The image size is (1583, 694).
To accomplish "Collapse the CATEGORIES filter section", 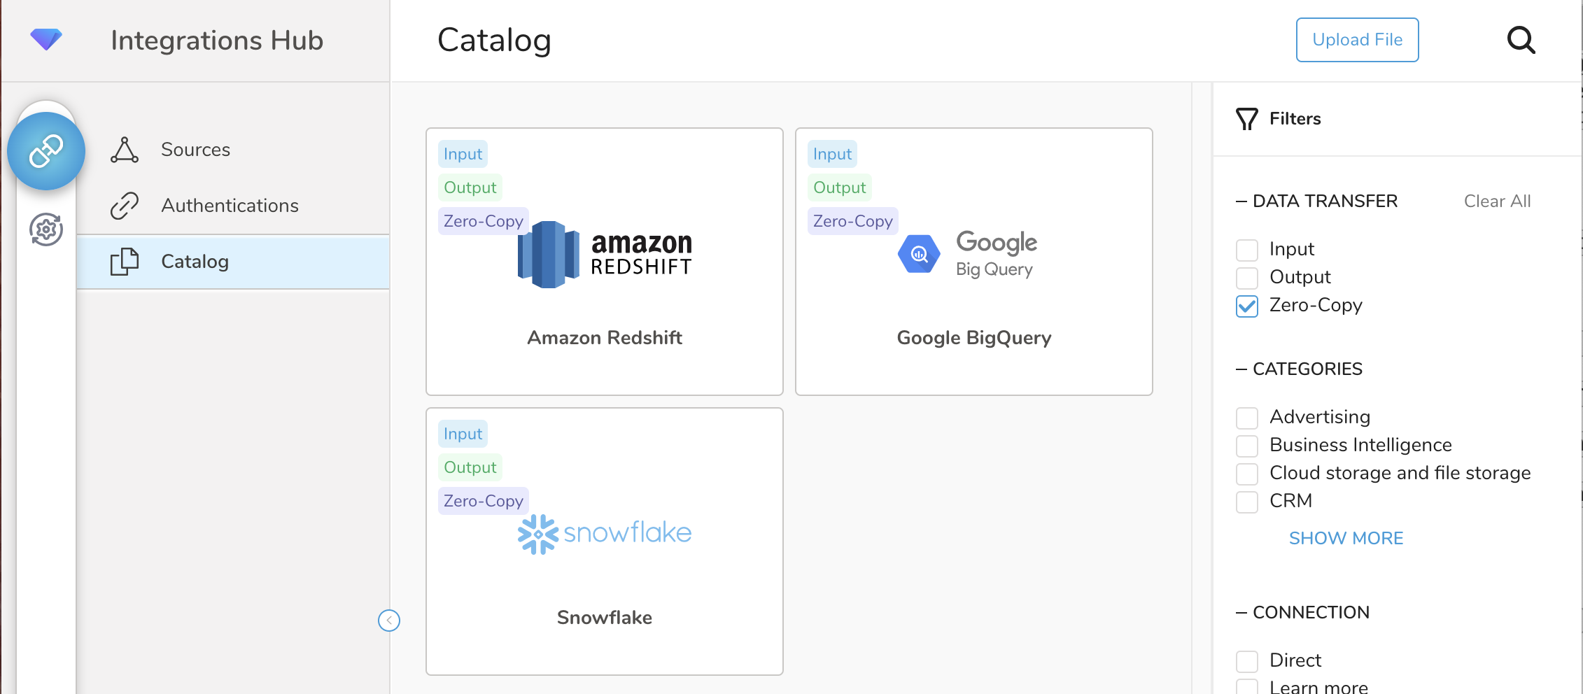I will (x=1241, y=369).
